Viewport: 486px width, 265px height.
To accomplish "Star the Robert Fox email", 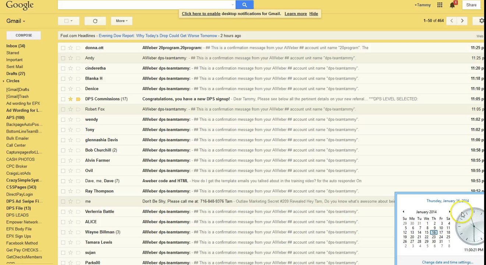I will 70,109.
